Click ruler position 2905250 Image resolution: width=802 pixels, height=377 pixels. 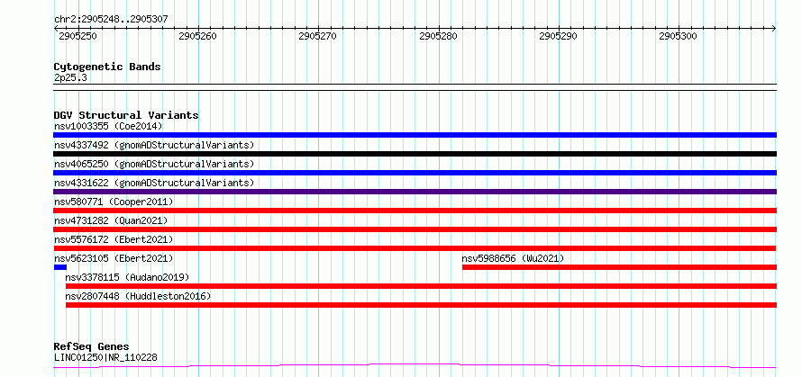click(77, 36)
